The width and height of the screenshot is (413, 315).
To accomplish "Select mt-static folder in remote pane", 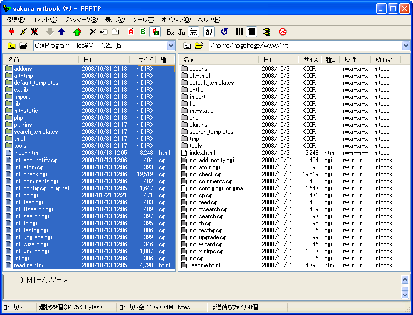I will click(x=201, y=111).
